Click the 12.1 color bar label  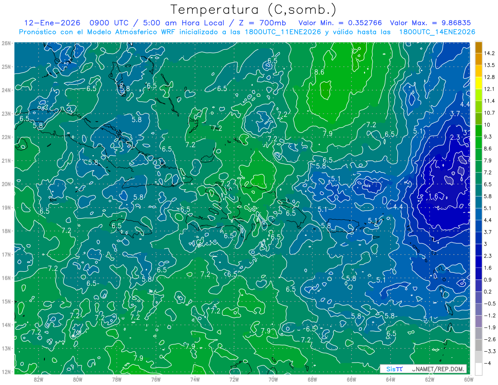tap(489, 89)
